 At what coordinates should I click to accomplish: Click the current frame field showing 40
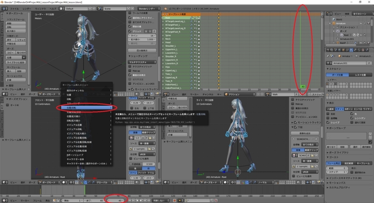point(116,200)
